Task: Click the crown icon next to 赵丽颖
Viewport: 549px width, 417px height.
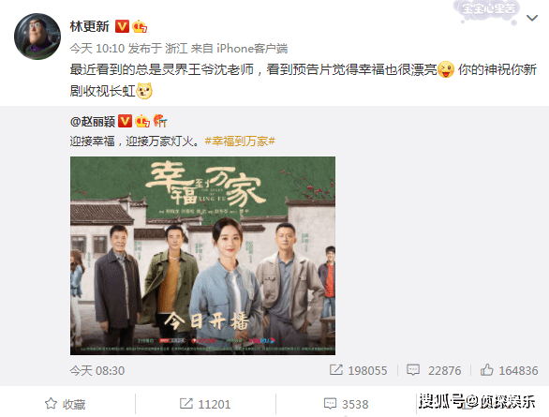Action: [142, 121]
